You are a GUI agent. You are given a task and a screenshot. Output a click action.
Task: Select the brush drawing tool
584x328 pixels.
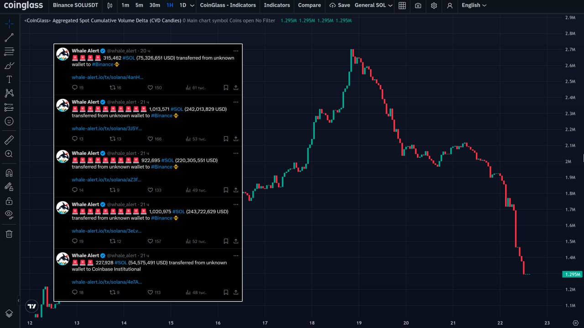coord(9,66)
